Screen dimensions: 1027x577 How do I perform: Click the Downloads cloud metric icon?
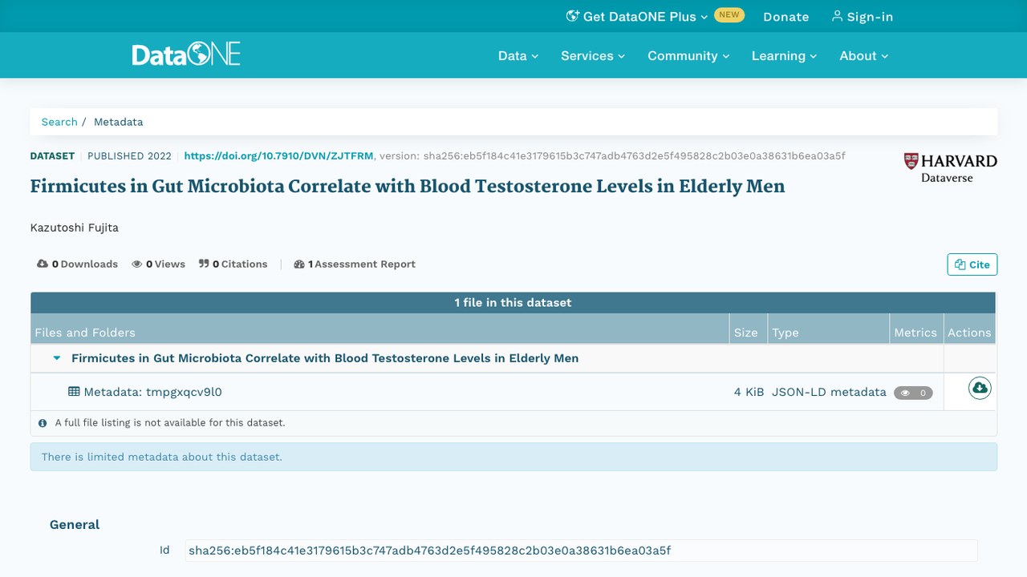[x=43, y=264]
